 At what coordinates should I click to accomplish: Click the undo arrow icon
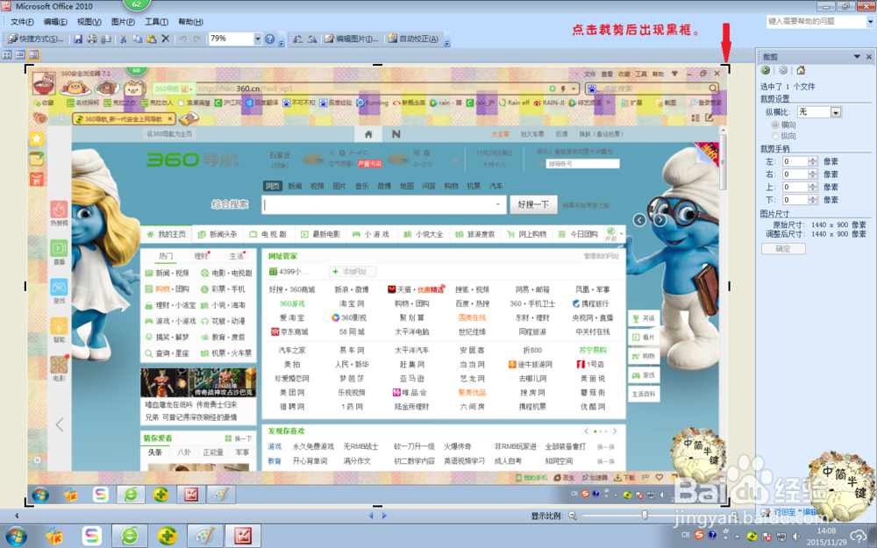[183, 39]
